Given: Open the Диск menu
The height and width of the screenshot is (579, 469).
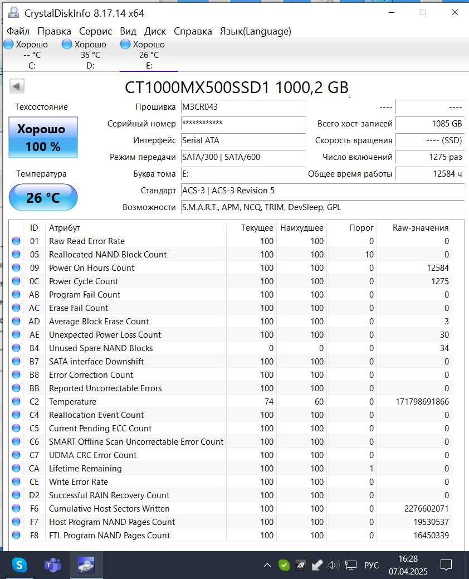Looking at the screenshot, I should click(x=155, y=31).
